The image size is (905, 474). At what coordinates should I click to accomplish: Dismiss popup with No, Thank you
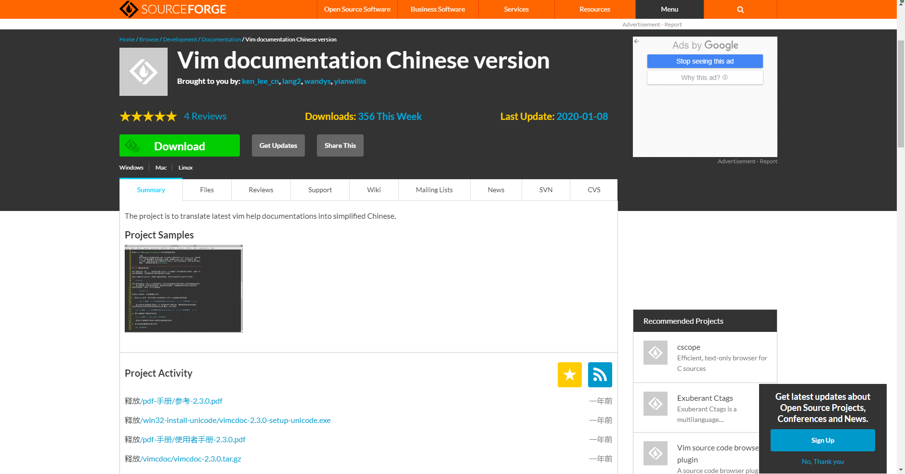[823, 461]
